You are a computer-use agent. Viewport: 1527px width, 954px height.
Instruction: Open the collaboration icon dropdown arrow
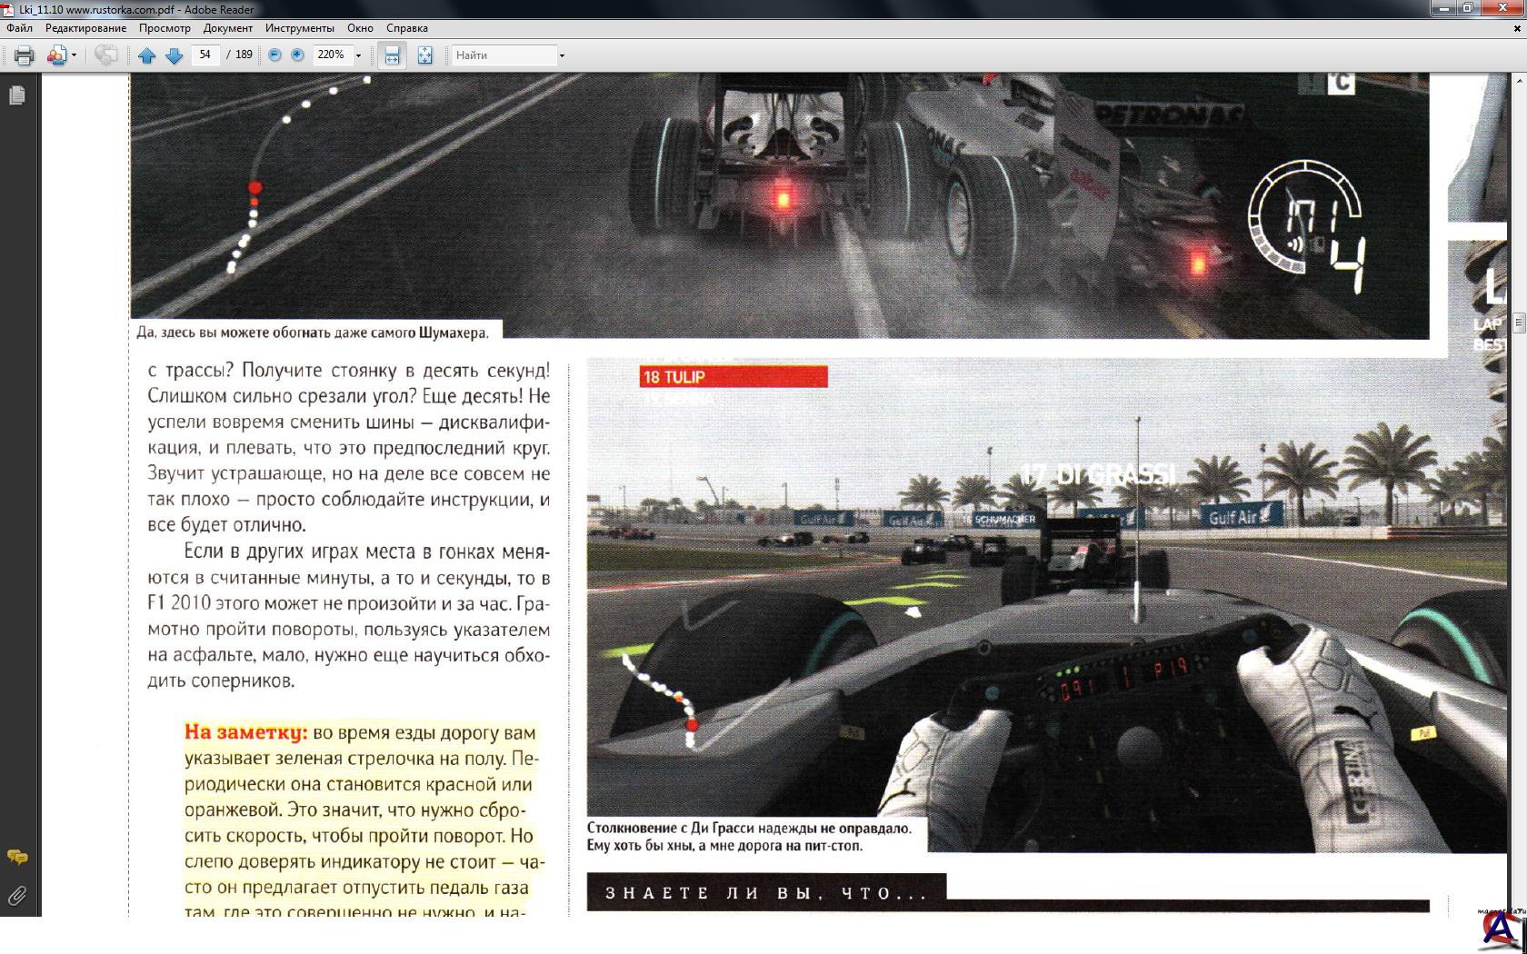click(x=74, y=55)
